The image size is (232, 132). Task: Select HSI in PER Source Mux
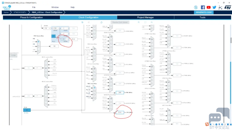click(38, 42)
